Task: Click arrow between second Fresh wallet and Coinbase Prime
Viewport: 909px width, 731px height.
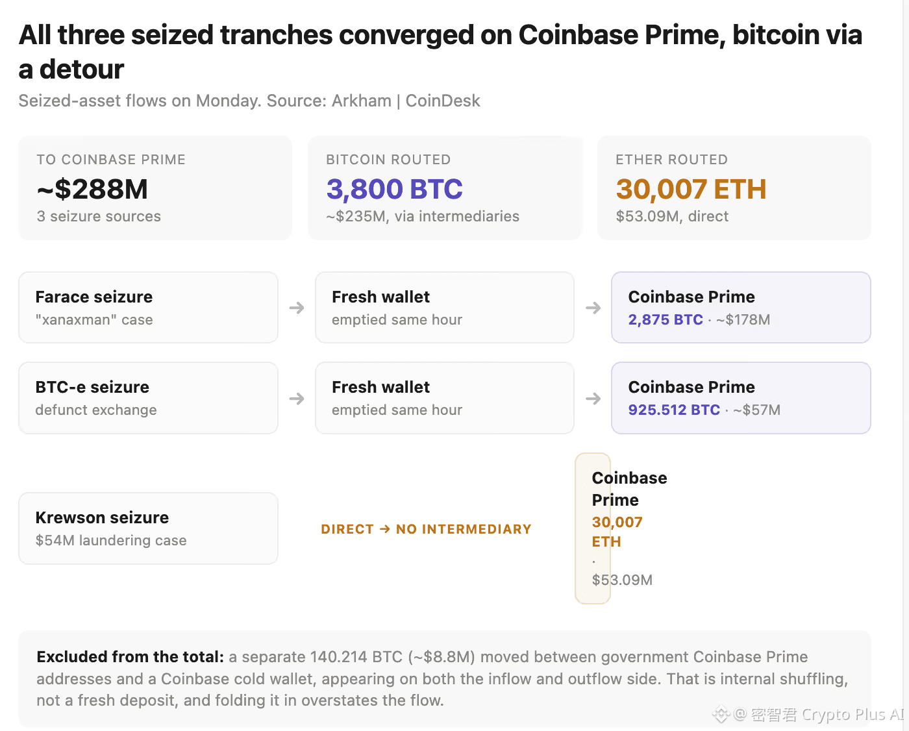Action: [x=593, y=399]
